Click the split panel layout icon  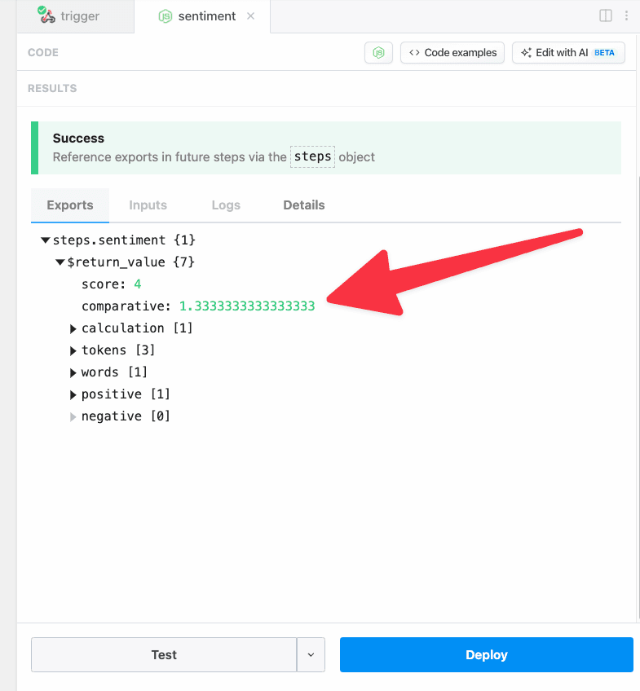click(x=606, y=15)
